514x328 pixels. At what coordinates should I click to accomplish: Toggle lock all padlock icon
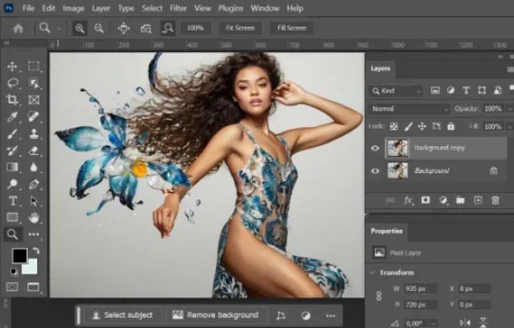451,126
